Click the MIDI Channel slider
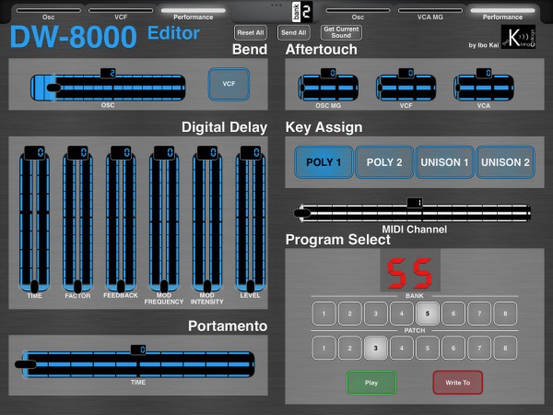Screen dimensions: 553x415 tap(415, 213)
